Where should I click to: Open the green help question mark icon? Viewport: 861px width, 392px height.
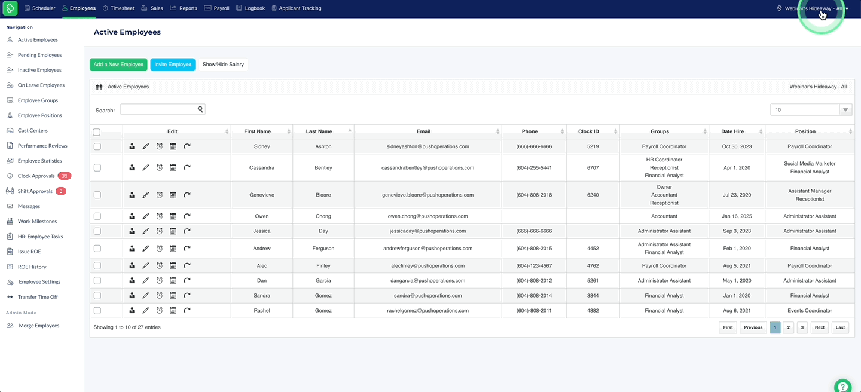click(842, 386)
